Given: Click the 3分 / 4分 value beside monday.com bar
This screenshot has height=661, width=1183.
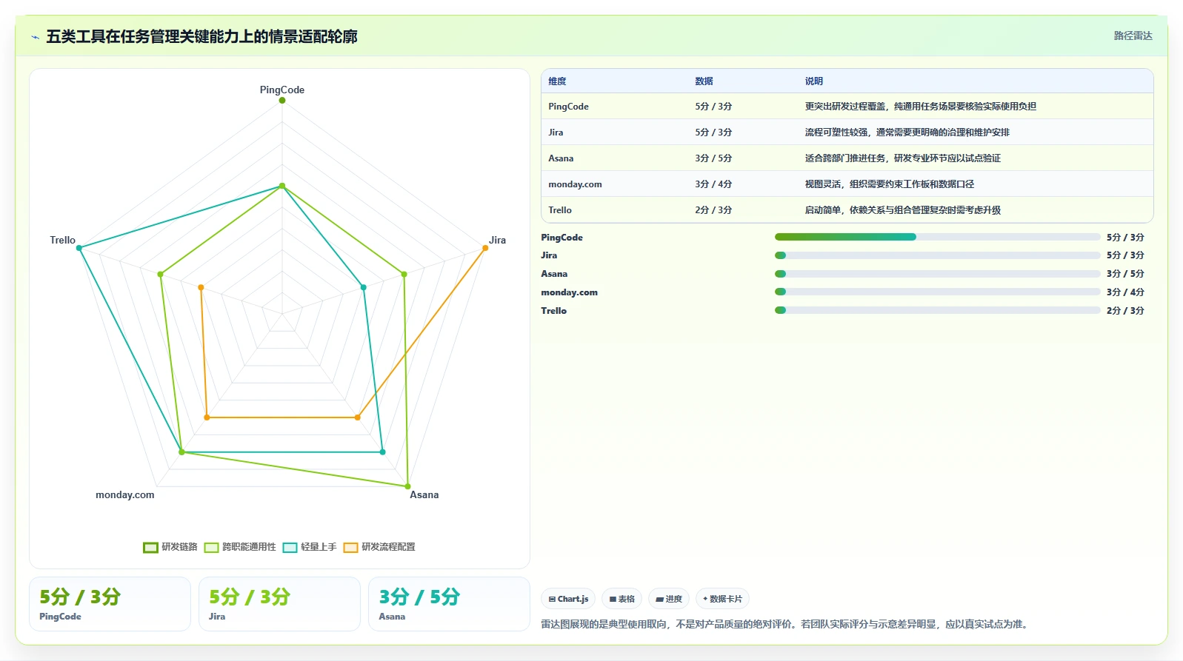Looking at the screenshot, I should click(x=1125, y=292).
